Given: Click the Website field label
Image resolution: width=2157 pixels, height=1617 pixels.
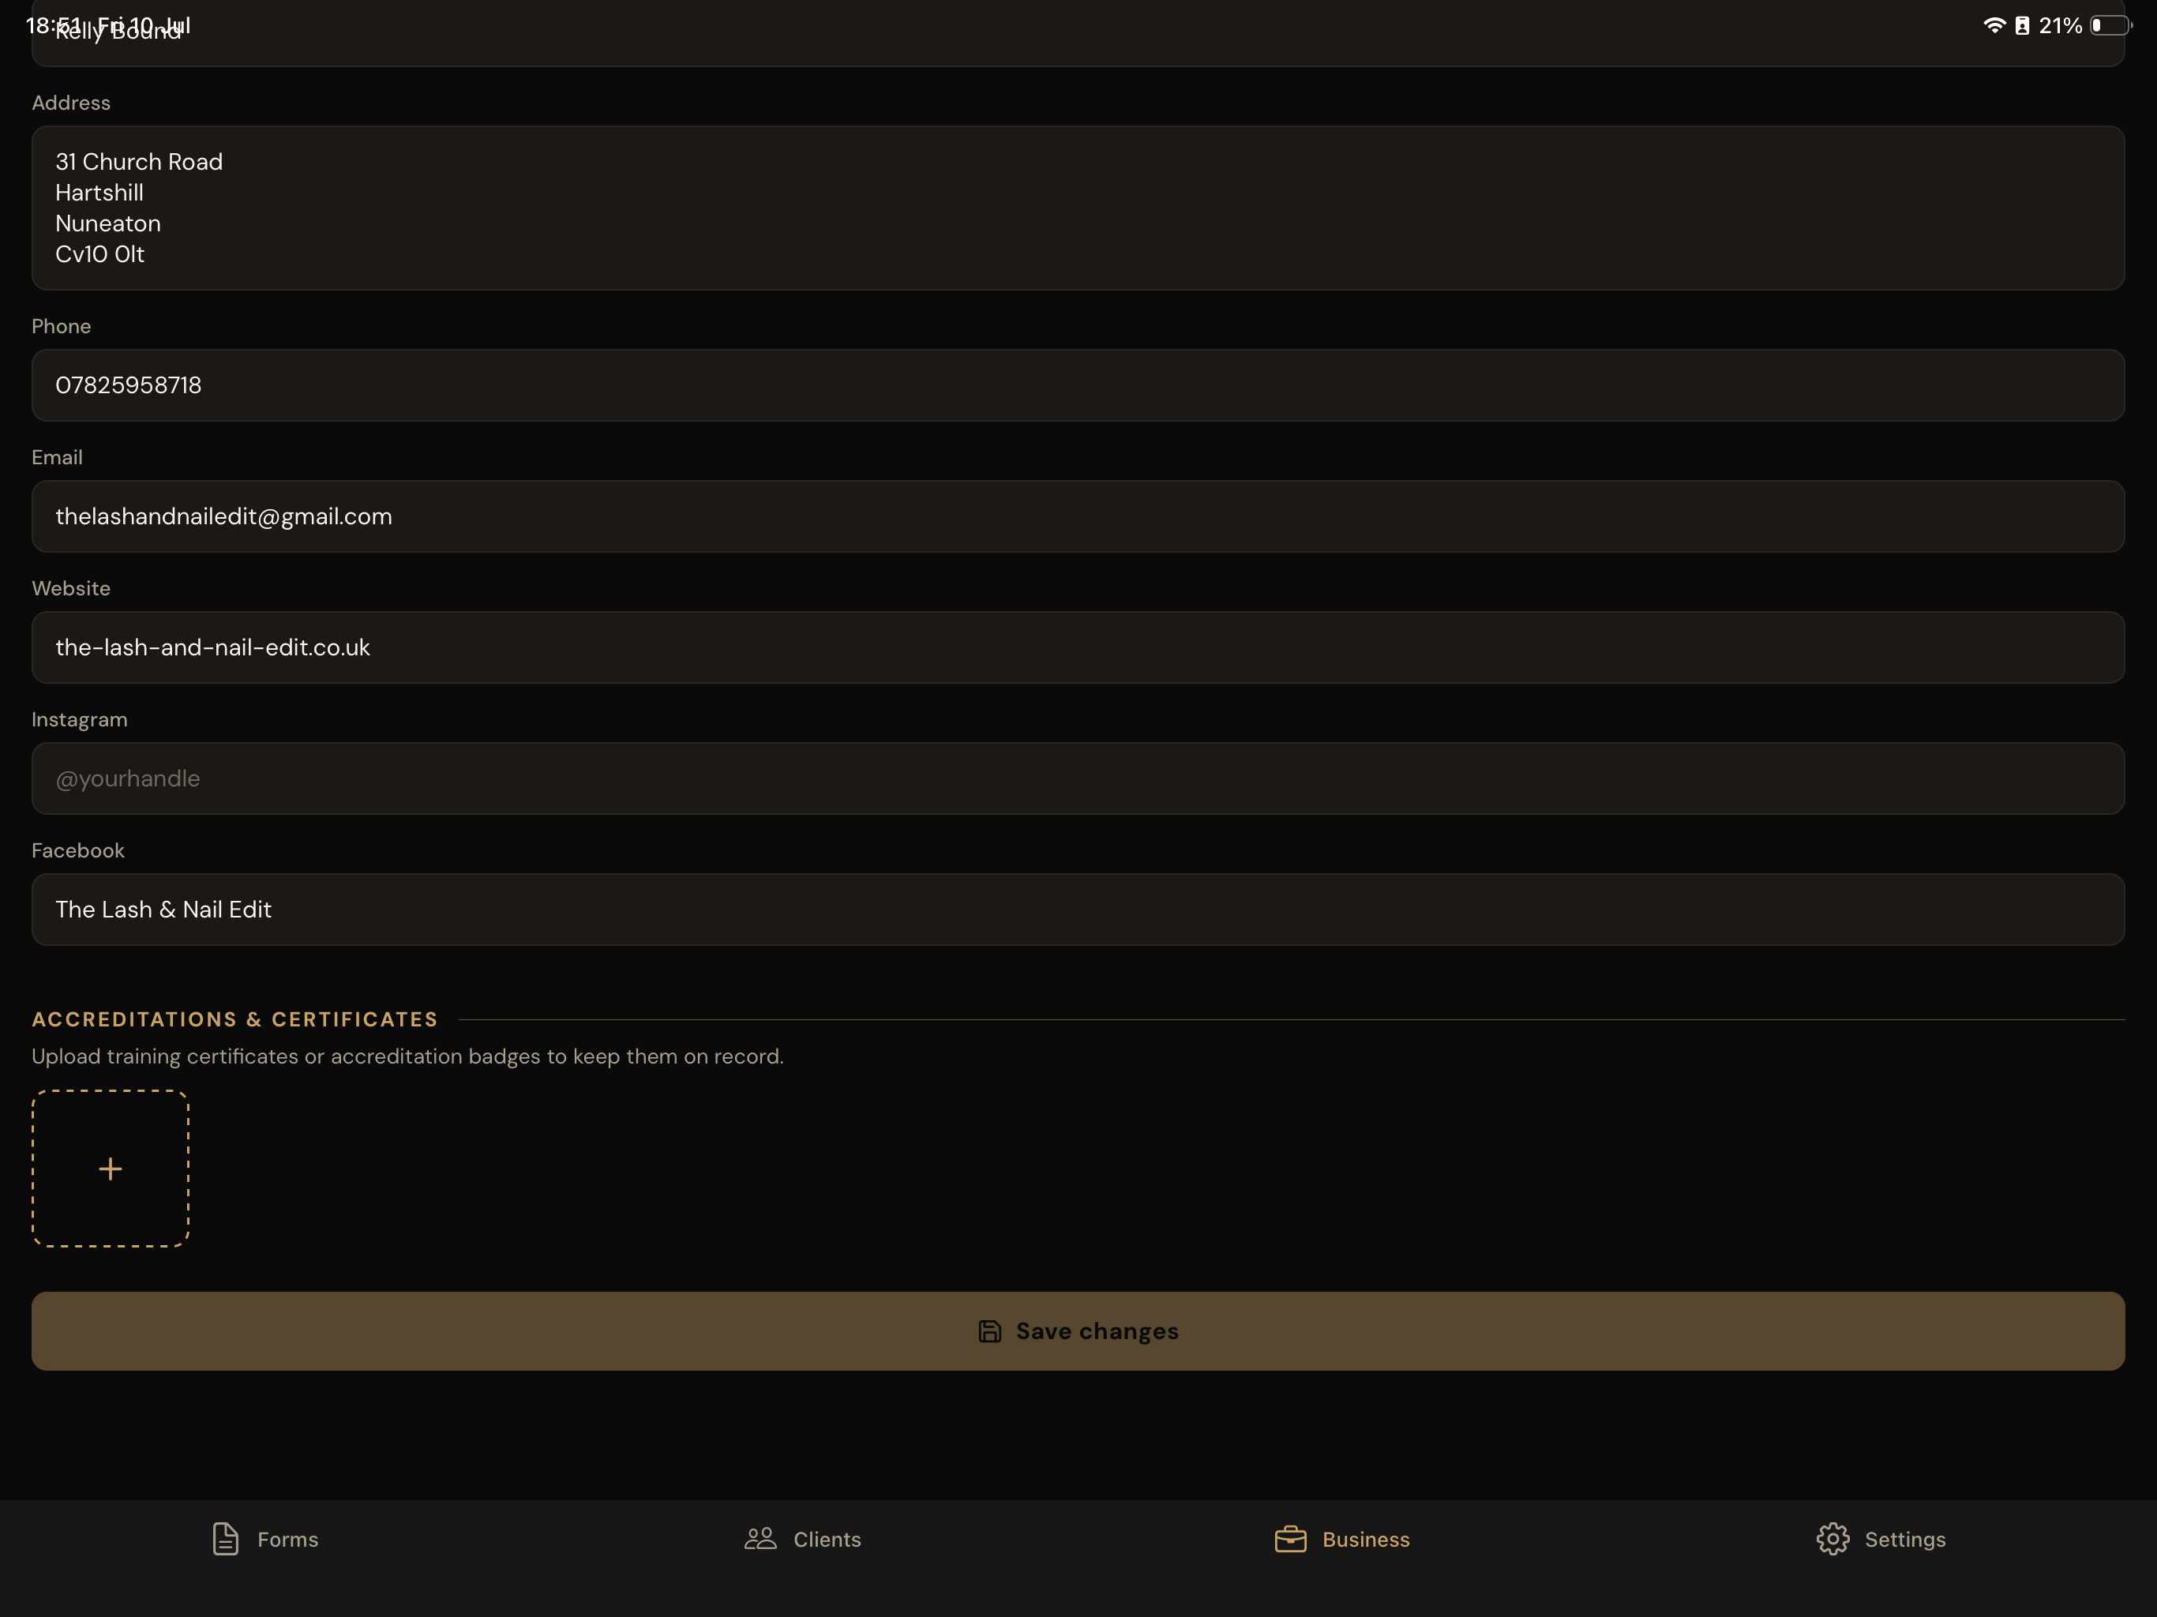Looking at the screenshot, I should click(70, 588).
